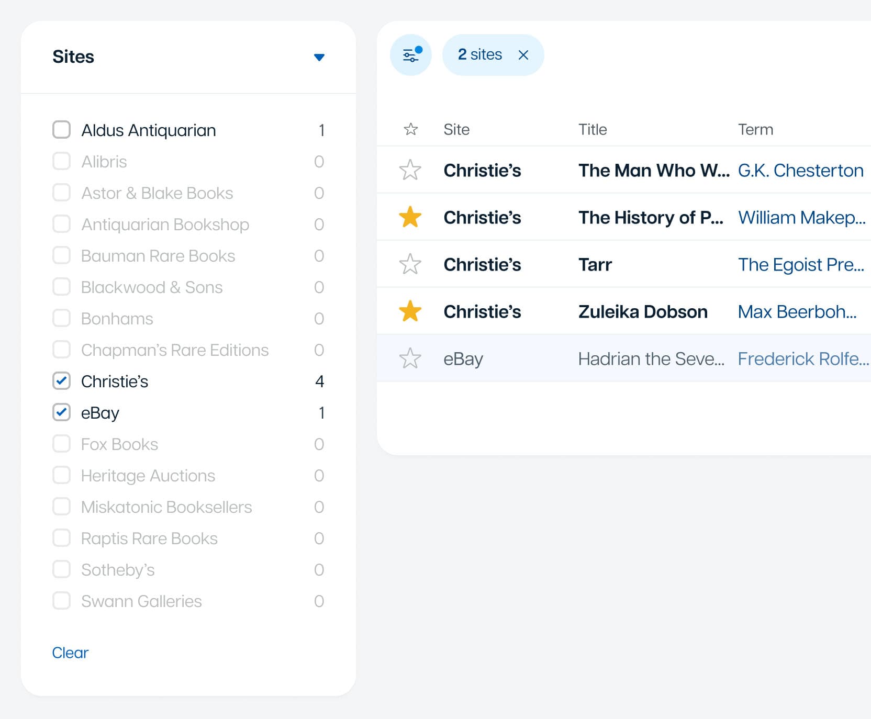871x719 pixels.
Task: Check the Raptis Rare Books checkbox
Action: 62,538
